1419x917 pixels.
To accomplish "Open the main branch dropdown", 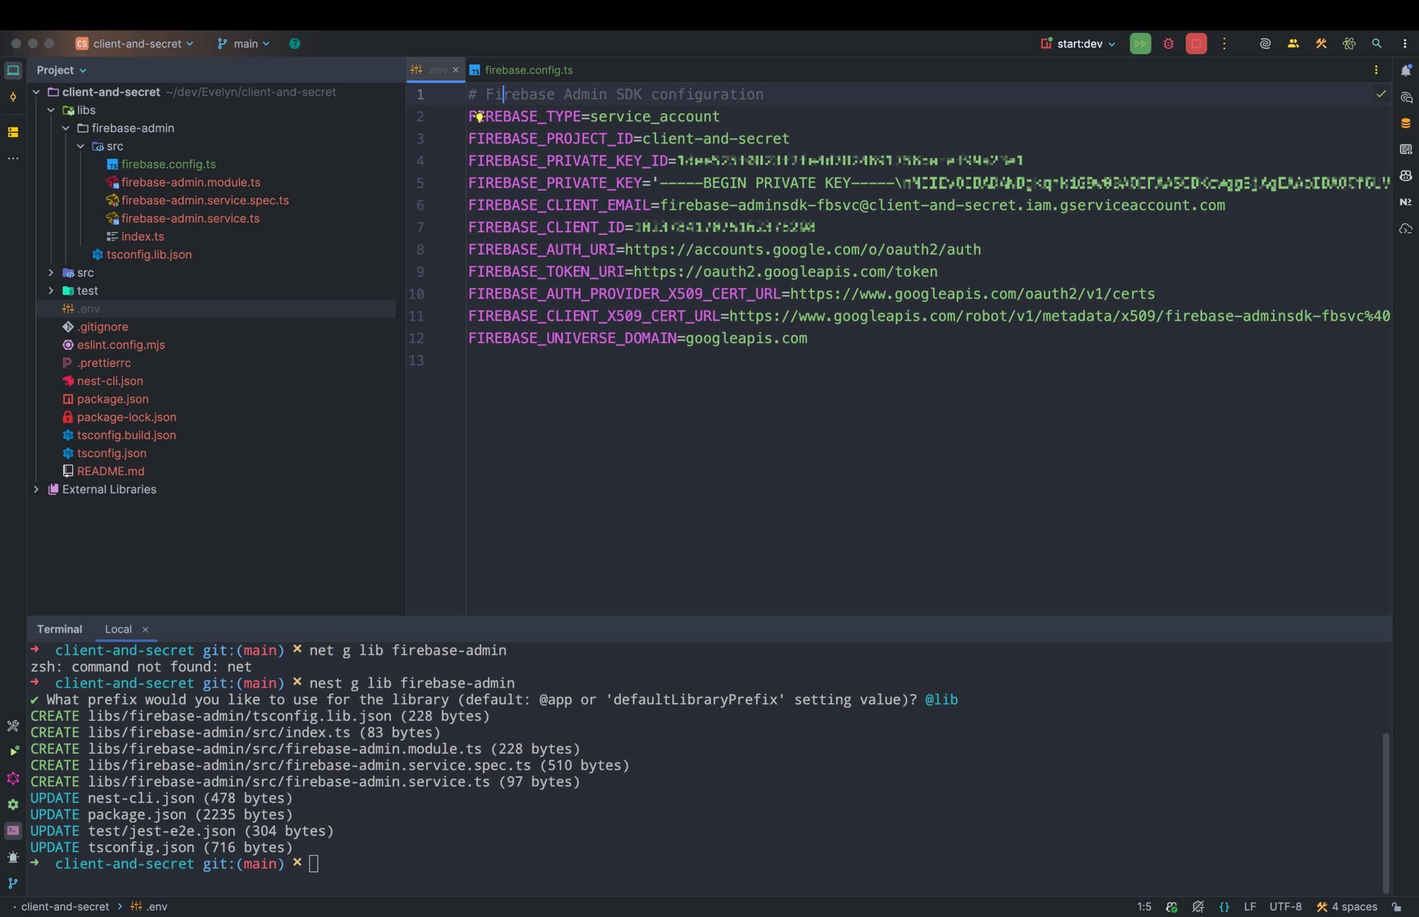I will (244, 43).
